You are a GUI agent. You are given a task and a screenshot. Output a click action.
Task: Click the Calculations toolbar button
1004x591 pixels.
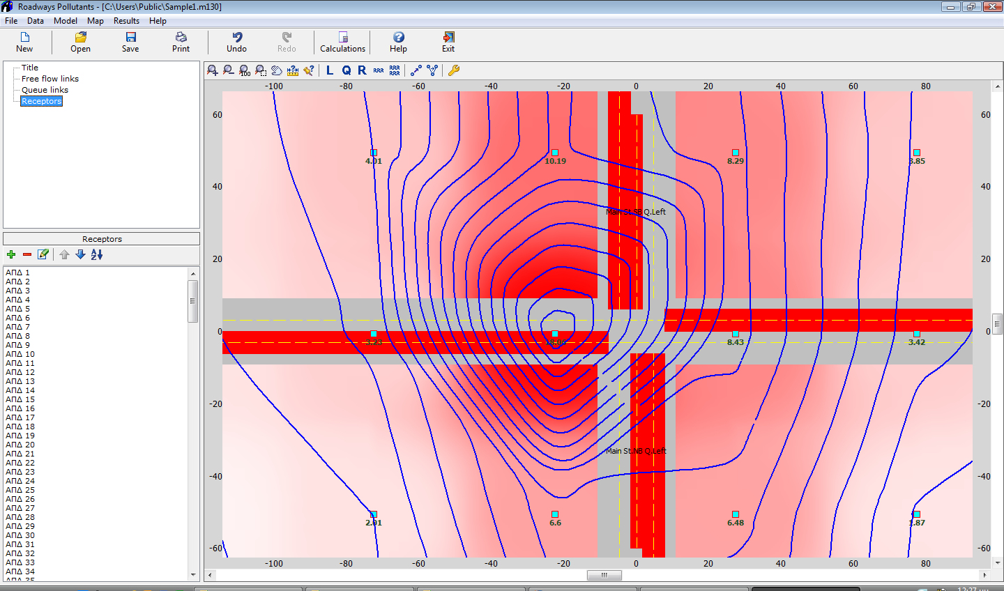pos(342,42)
